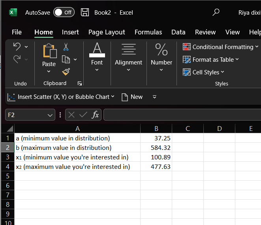Switch to the Formulas tab

148,32
